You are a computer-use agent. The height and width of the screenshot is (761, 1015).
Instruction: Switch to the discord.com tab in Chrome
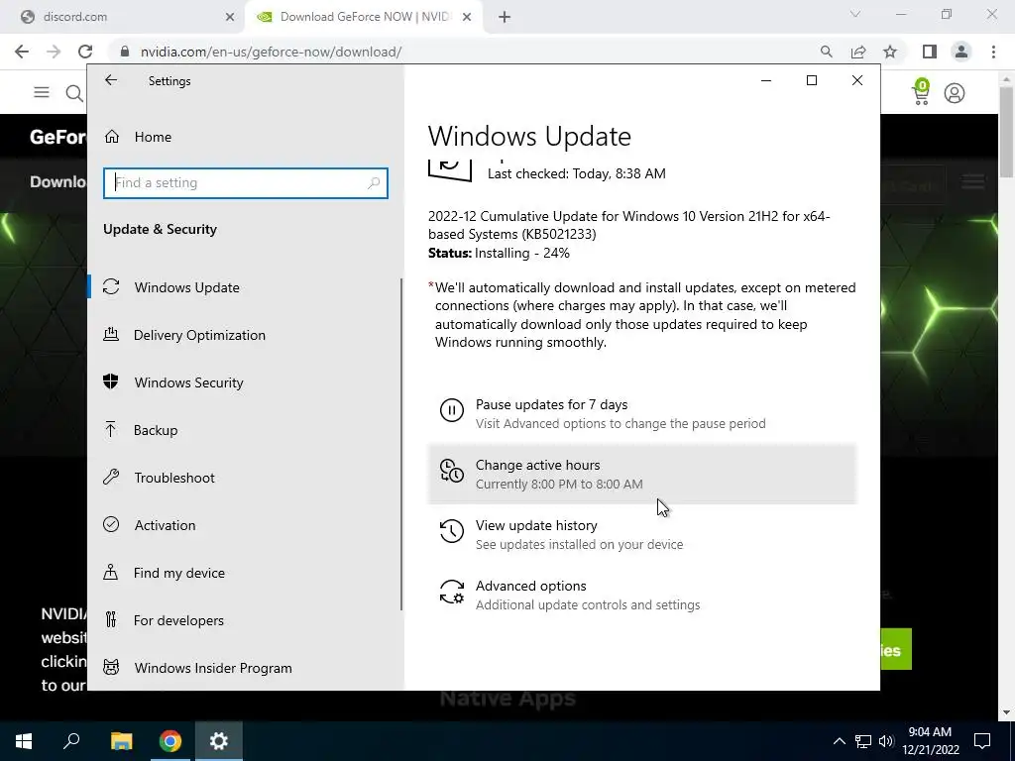coord(123,17)
